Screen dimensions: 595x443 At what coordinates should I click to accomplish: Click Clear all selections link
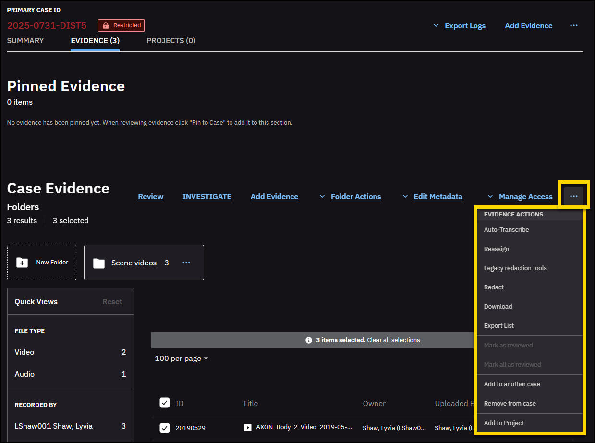point(393,340)
